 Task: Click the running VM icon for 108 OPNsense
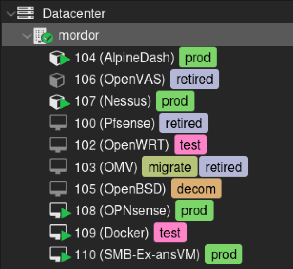coord(58,211)
